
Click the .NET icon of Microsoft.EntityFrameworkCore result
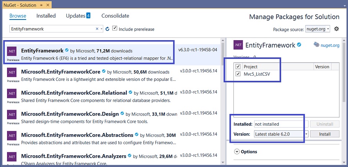12,73
